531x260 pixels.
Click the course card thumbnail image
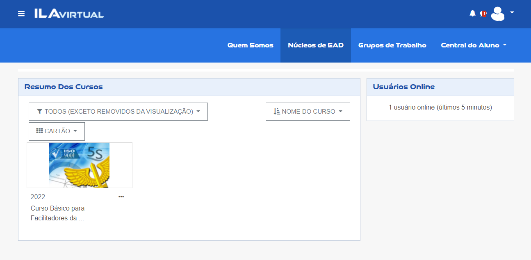pos(79,165)
